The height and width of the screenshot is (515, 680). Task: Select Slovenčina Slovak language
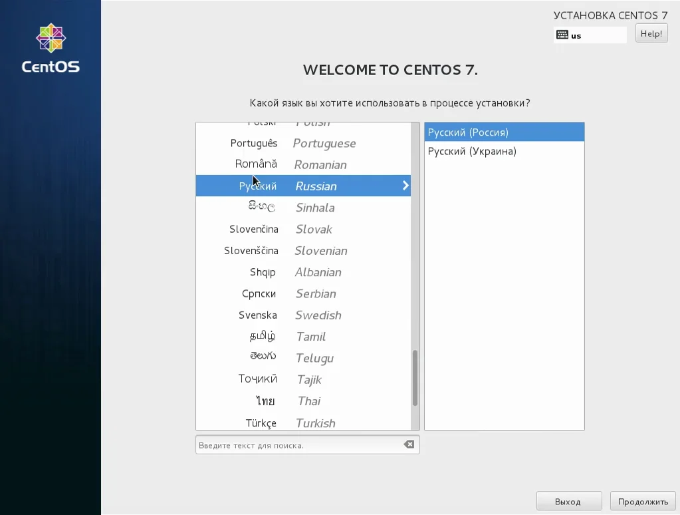[x=303, y=229]
